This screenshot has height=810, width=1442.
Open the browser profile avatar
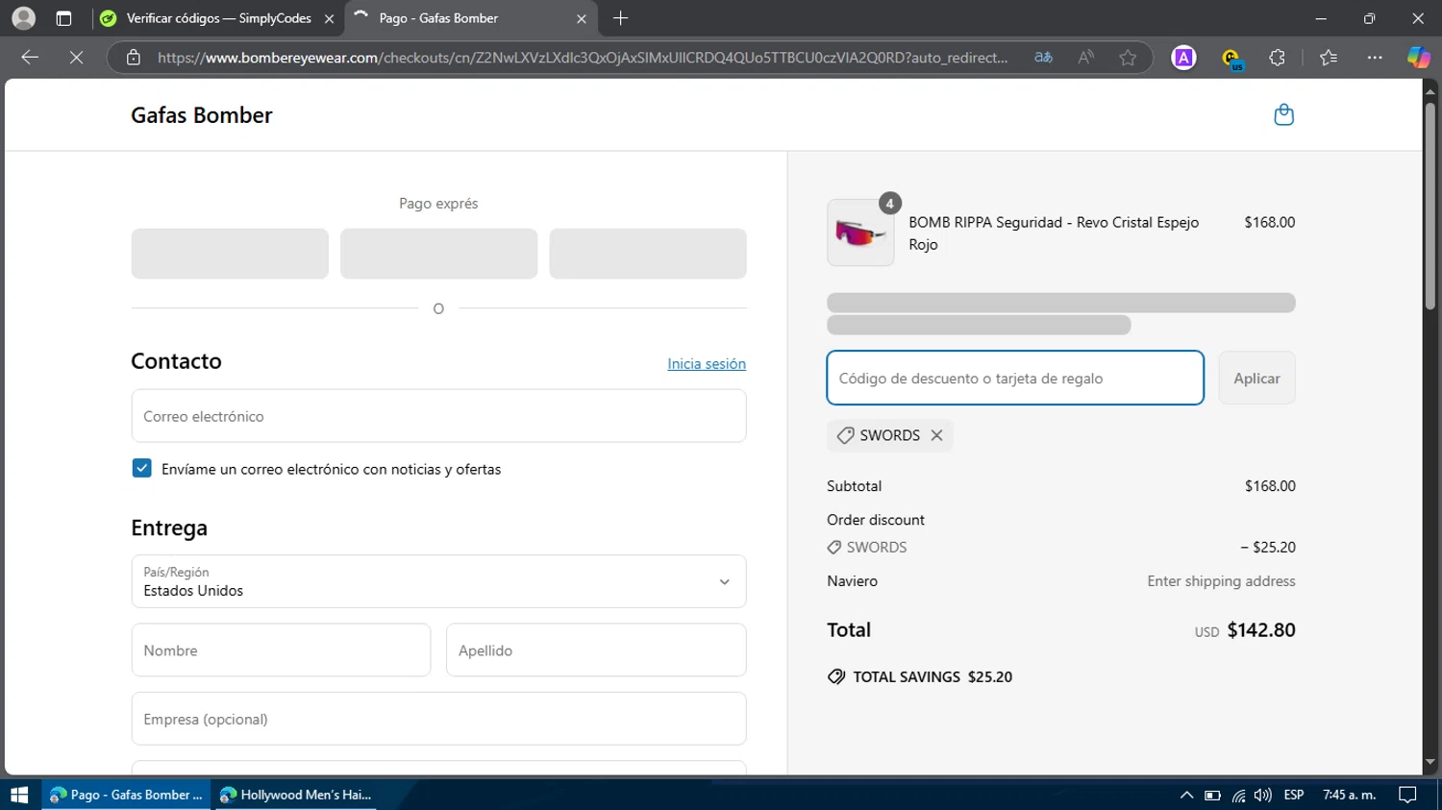coord(23,18)
